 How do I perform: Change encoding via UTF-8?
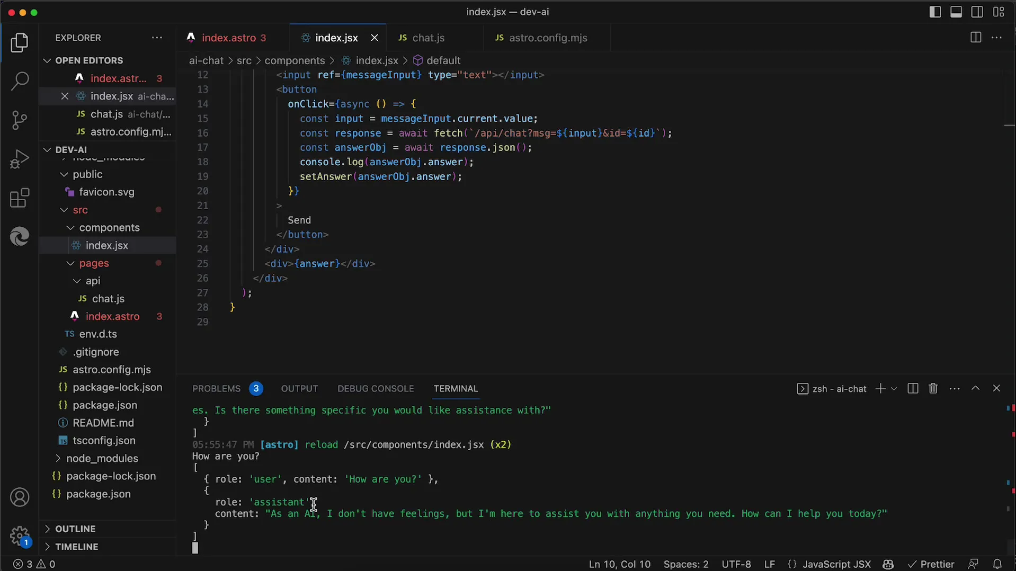point(736,564)
